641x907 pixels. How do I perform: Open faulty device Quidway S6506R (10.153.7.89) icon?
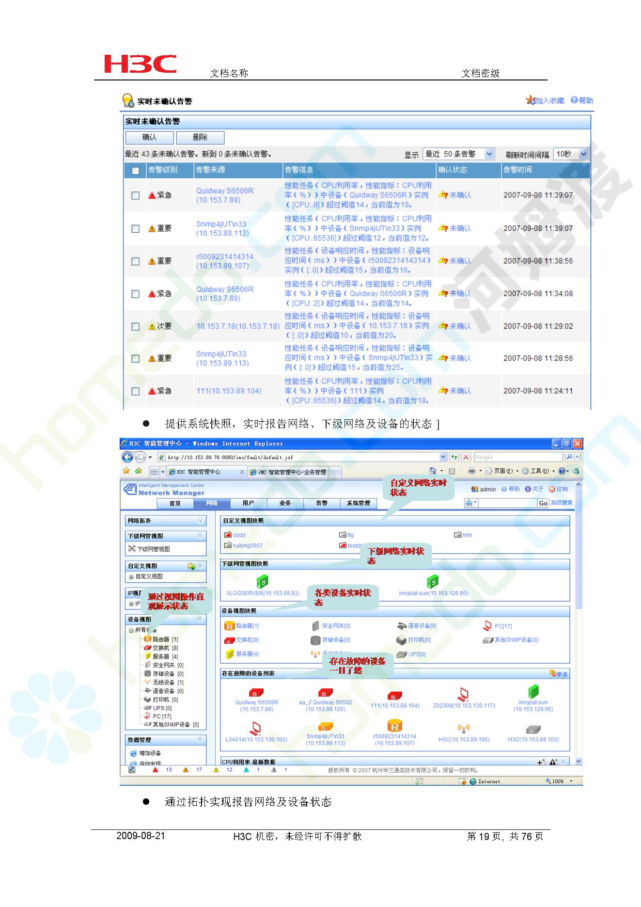pos(255,693)
